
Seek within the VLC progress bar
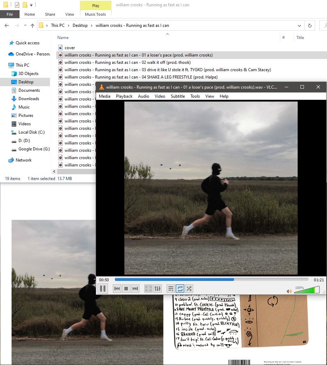[212, 280]
